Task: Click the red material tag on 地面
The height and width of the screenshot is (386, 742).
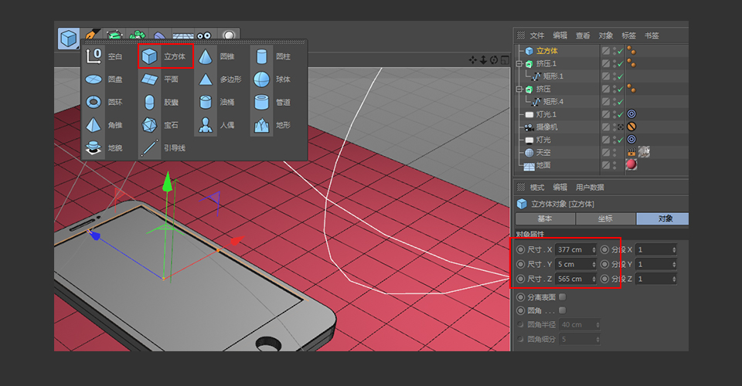Action: point(631,165)
